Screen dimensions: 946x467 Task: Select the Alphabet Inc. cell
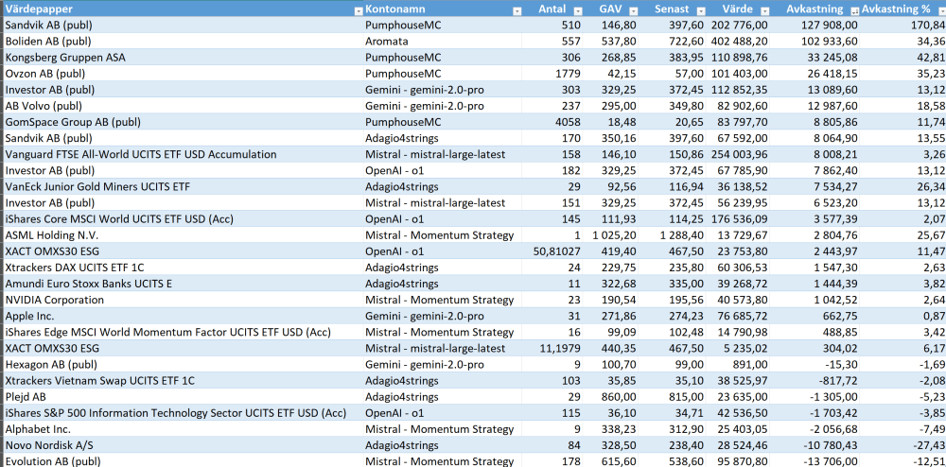(183, 429)
